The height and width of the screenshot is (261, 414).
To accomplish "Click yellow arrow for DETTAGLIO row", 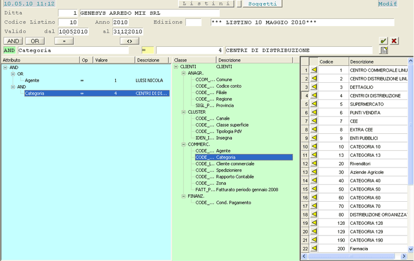I will [x=314, y=87].
